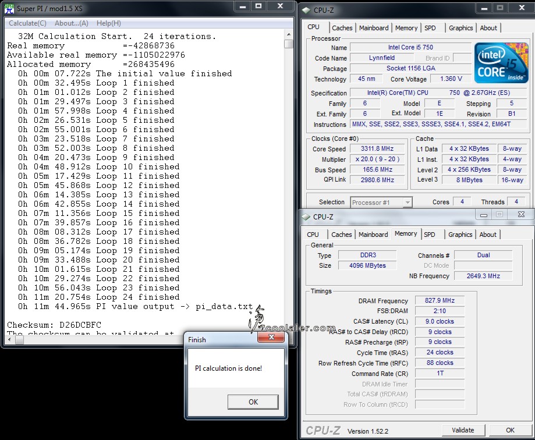Switch to Caches tab in upper CPU-Z window

pyautogui.click(x=342, y=28)
